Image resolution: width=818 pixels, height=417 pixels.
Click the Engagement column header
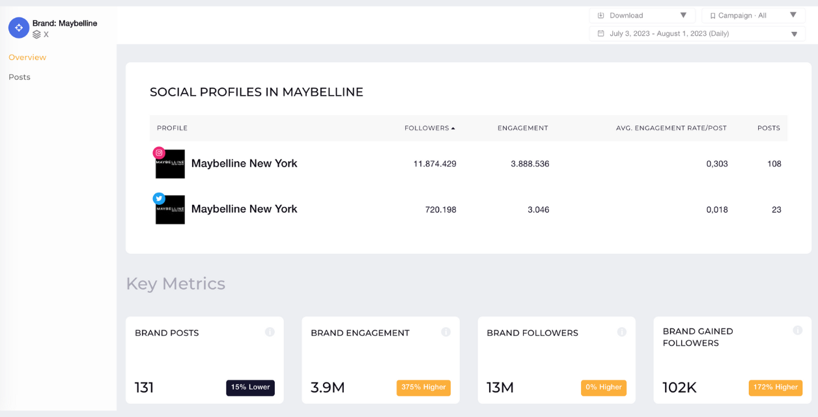(x=523, y=128)
